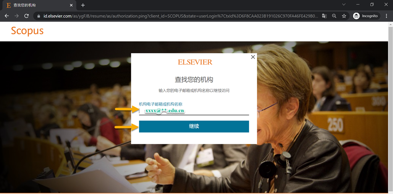Image resolution: width=393 pixels, height=194 pixels.
Task: Focus the 机构电子邮箱或机构名称 input field
Action: click(x=194, y=111)
